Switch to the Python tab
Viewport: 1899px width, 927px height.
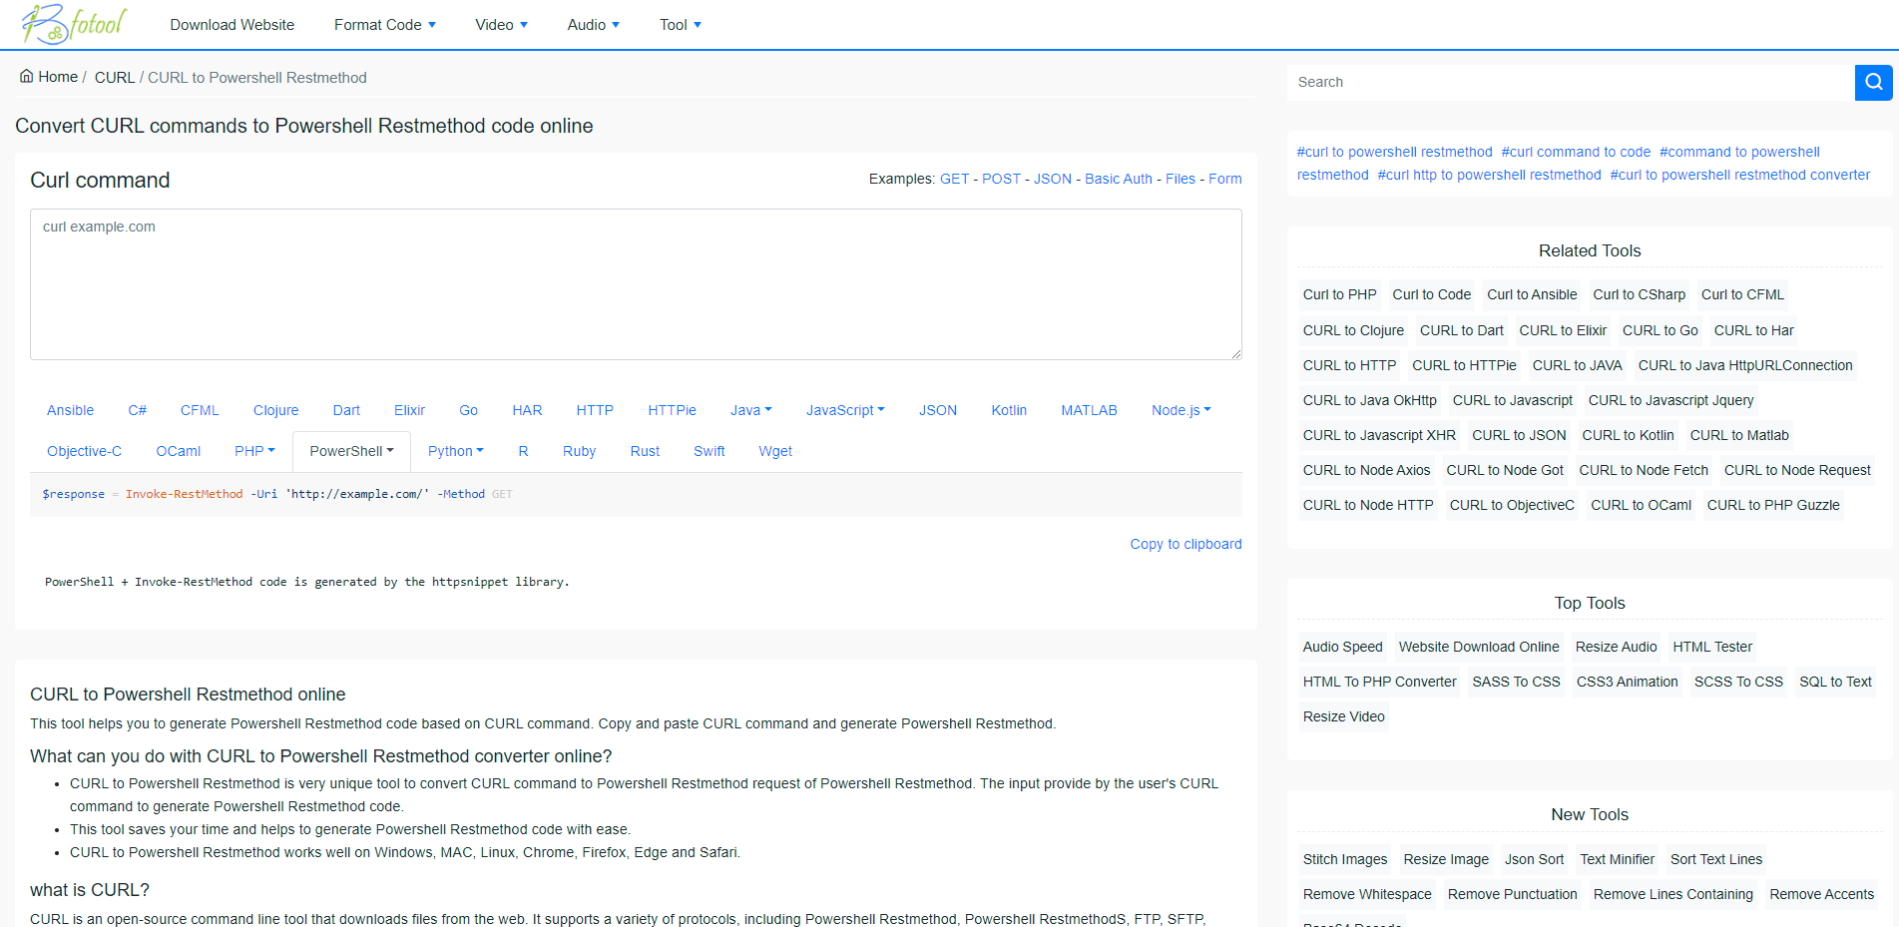[x=455, y=451]
